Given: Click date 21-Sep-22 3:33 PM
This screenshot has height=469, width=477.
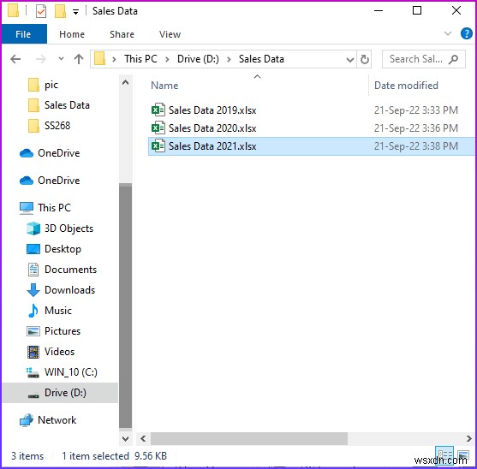Looking at the screenshot, I should [x=416, y=110].
